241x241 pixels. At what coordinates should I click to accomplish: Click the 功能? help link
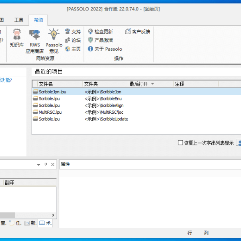tap(6, 80)
